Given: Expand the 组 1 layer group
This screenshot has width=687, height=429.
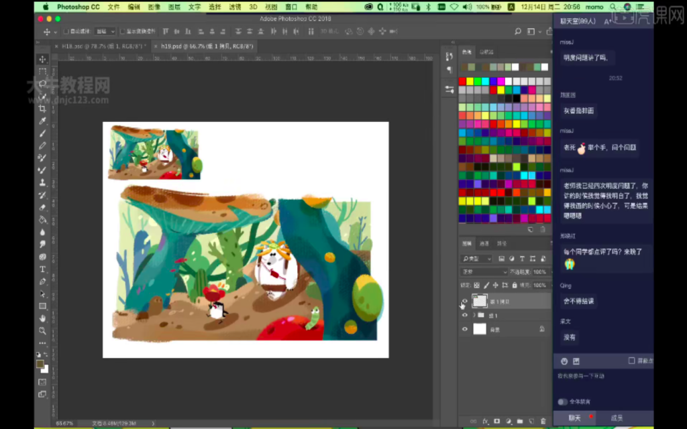Looking at the screenshot, I should click(474, 315).
